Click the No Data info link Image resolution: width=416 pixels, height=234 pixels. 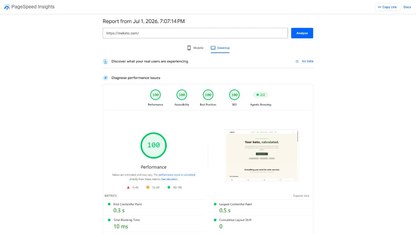pos(307,61)
